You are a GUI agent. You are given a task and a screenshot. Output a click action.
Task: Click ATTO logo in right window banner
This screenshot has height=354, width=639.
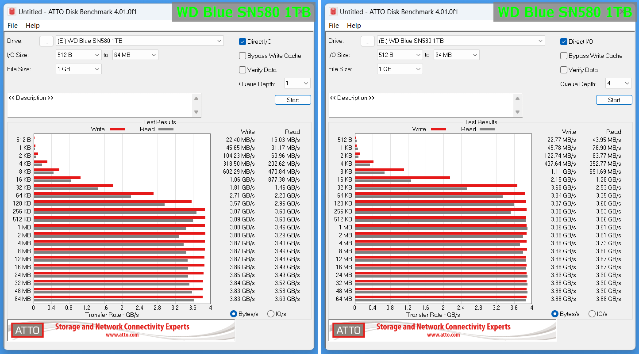[349, 330]
